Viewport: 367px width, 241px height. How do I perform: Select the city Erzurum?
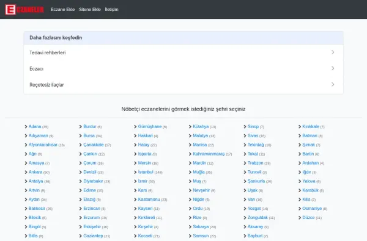[x=92, y=218]
